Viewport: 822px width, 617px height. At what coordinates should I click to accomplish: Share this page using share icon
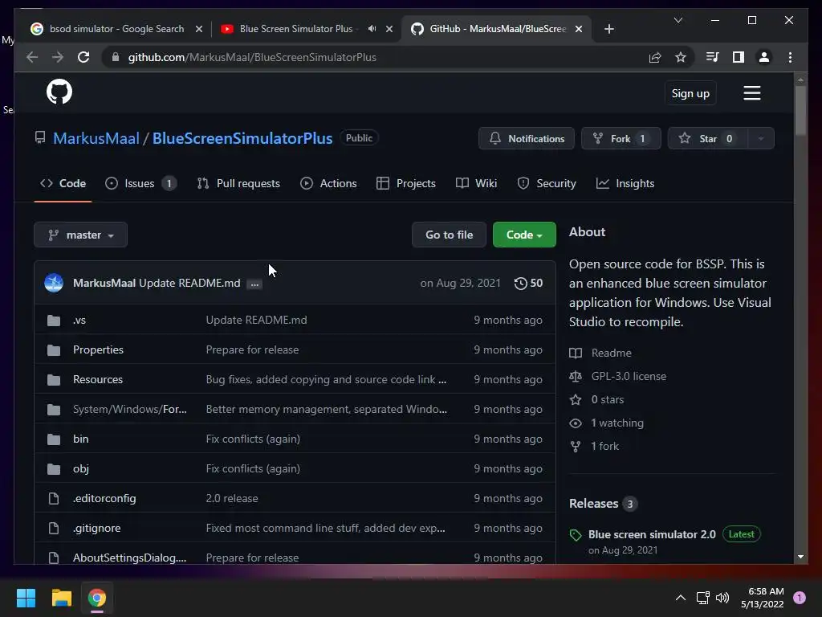pyautogui.click(x=655, y=57)
